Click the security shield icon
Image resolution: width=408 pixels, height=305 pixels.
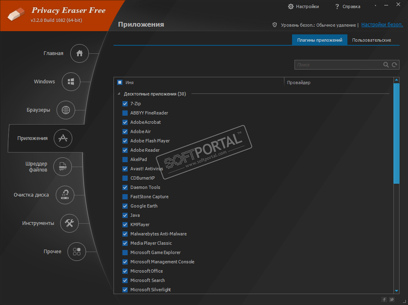tap(275, 25)
